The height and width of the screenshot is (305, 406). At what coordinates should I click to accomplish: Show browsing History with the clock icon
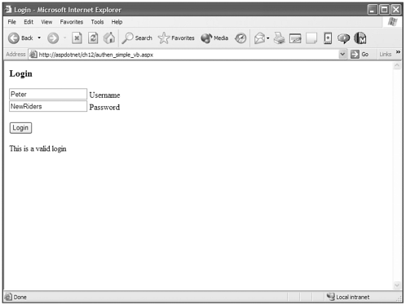[x=241, y=38]
